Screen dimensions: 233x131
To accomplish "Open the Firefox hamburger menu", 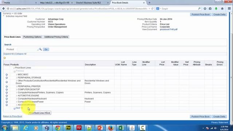I will (x=229, y=9).
